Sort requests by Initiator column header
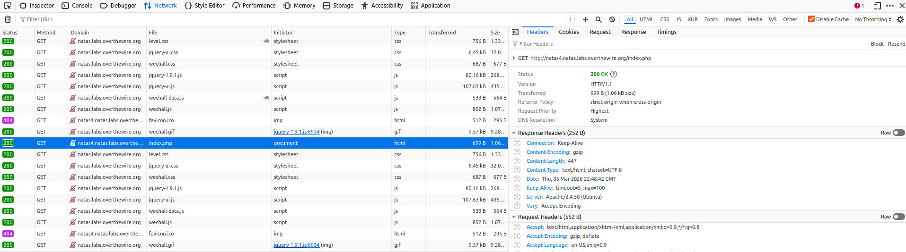 click(332, 33)
